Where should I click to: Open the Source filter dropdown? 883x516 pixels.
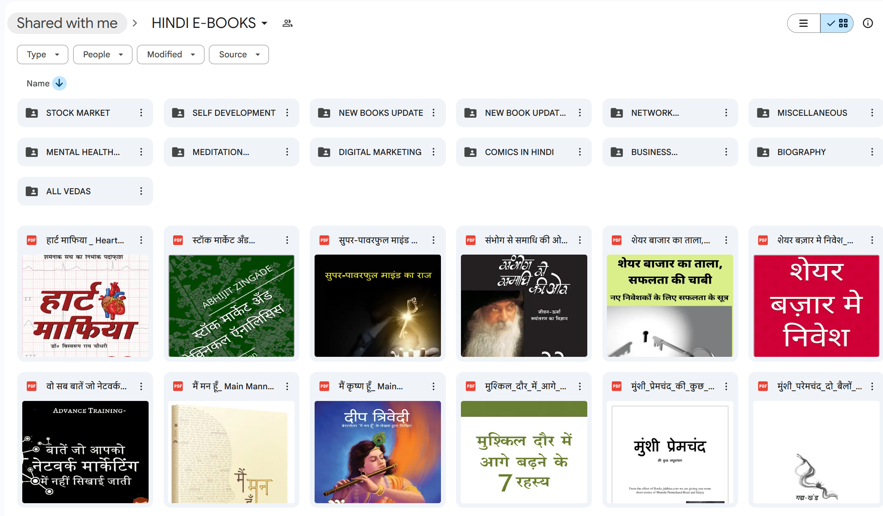coord(239,55)
